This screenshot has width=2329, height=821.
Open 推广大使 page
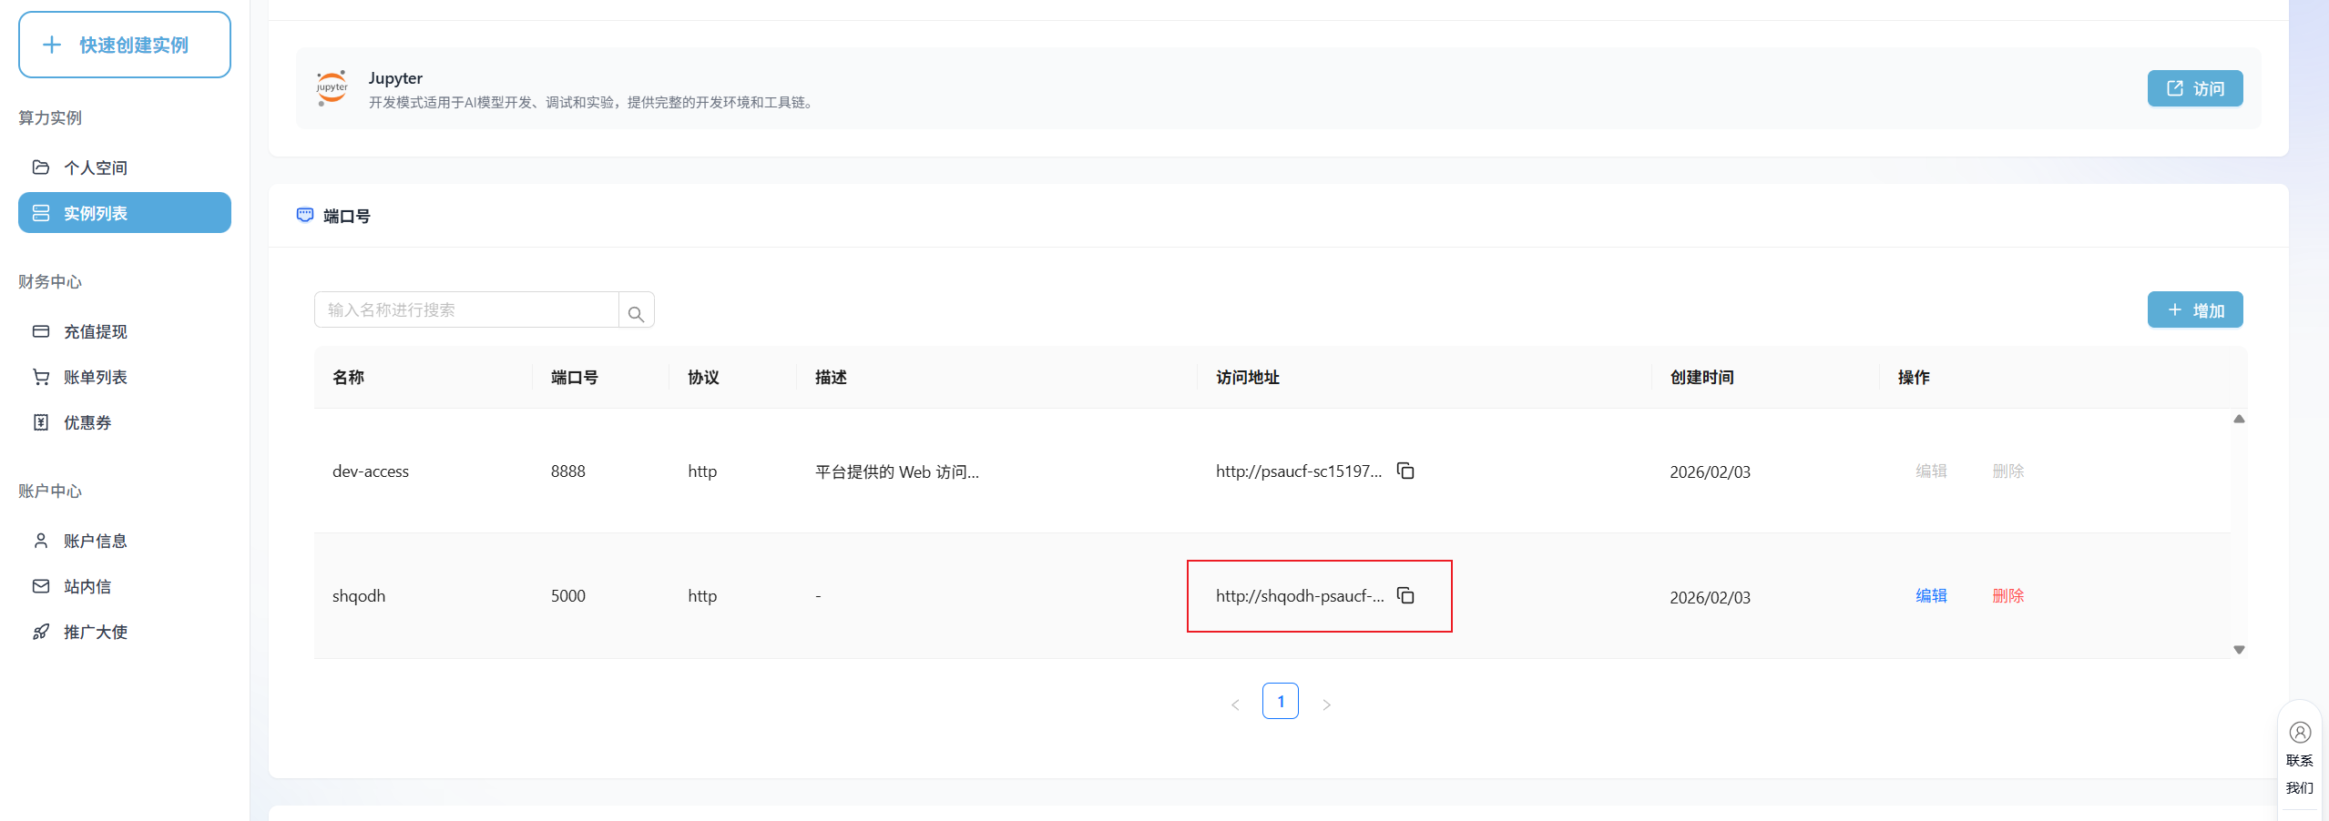pyautogui.click(x=125, y=632)
